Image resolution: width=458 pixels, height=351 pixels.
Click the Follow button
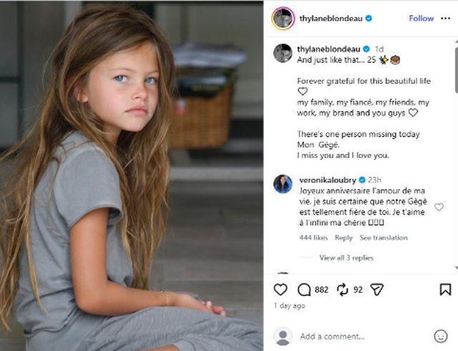(x=421, y=19)
